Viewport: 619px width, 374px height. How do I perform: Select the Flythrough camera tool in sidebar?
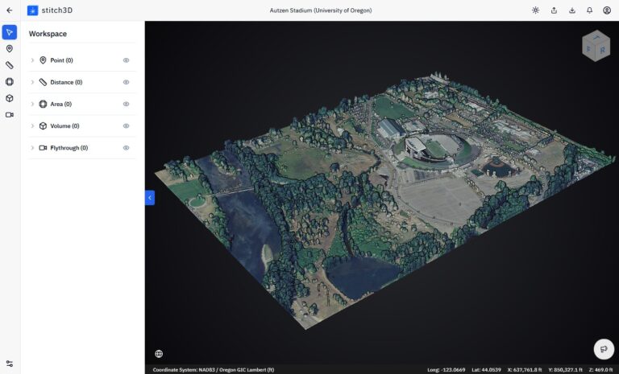click(x=10, y=114)
